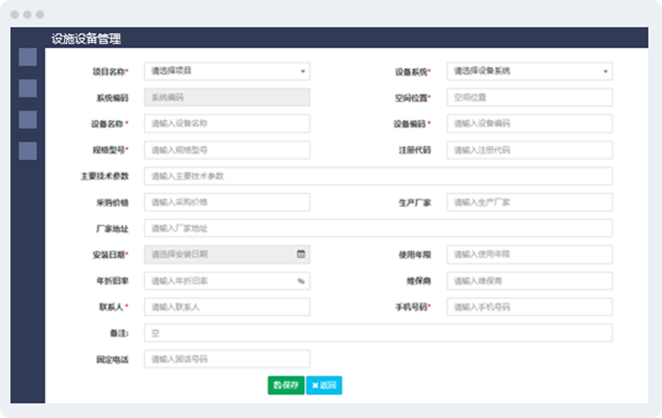Click the 使用年限 input field
Viewport: 662px width, 418px height.
[x=529, y=255]
